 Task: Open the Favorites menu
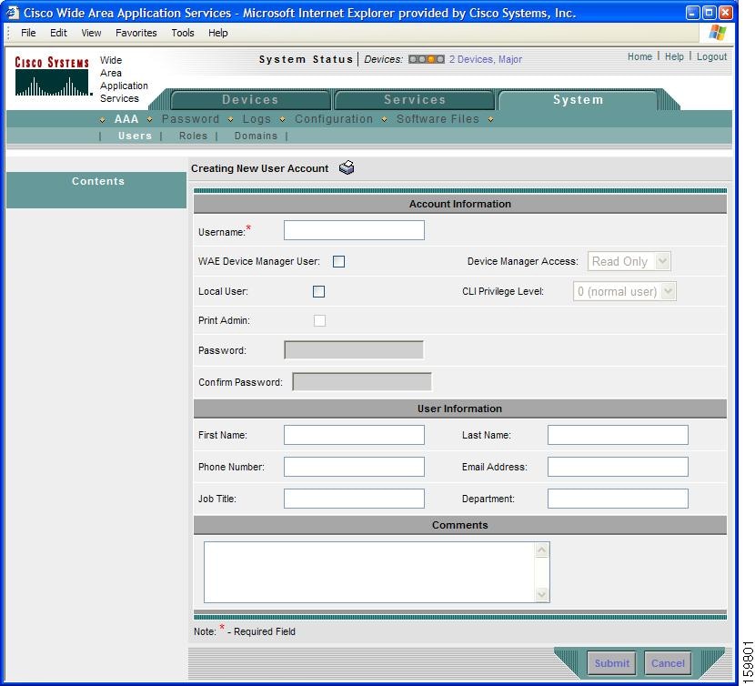[136, 33]
